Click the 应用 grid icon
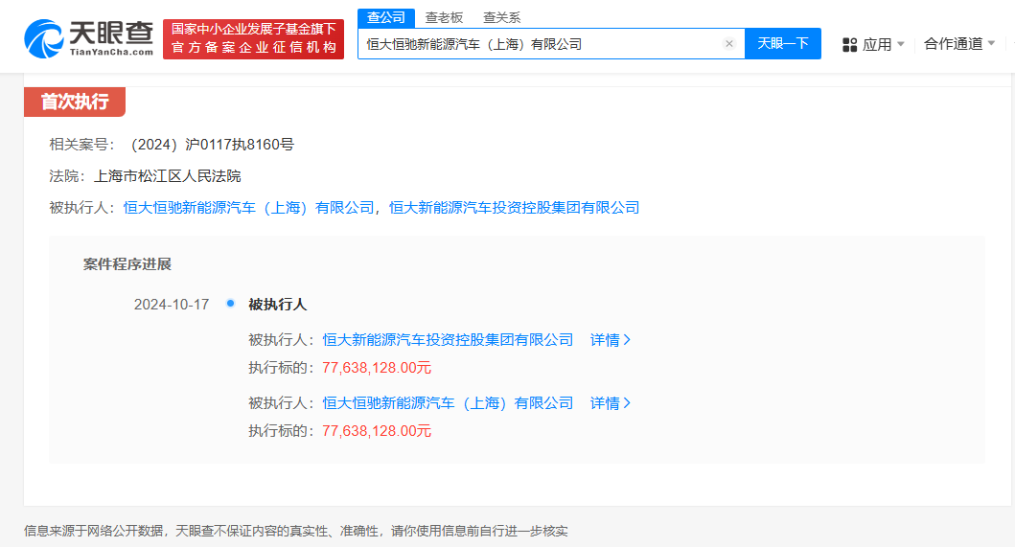The height and width of the screenshot is (547, 1015). 849,45
